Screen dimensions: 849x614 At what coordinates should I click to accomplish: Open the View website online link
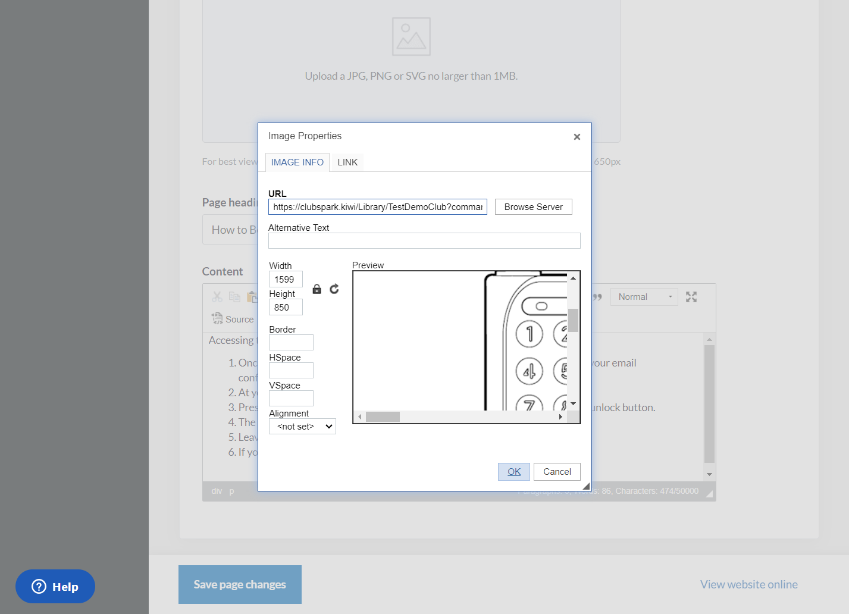[749, 584]
